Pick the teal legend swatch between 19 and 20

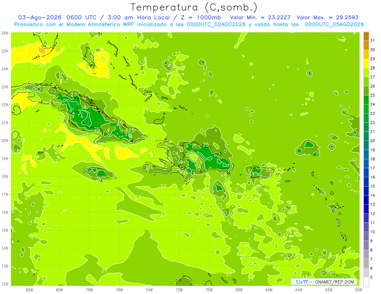click(366, 145)
